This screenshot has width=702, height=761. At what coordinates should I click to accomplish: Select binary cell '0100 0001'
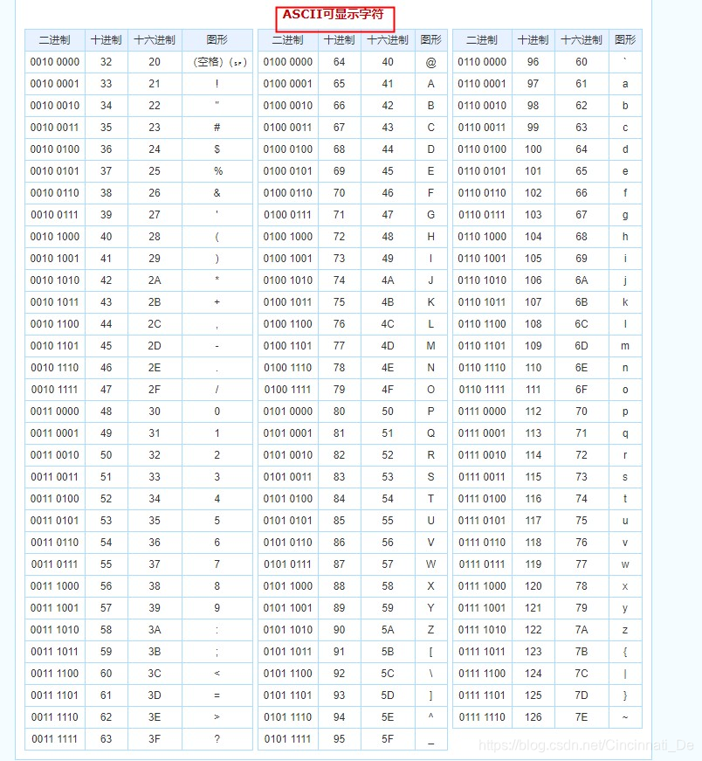[288, 84]
